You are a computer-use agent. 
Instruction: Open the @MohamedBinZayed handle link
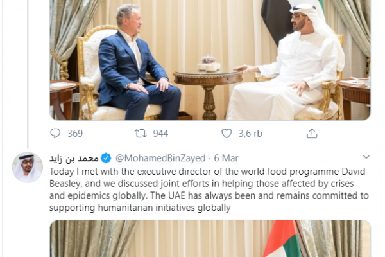[160, 158]
